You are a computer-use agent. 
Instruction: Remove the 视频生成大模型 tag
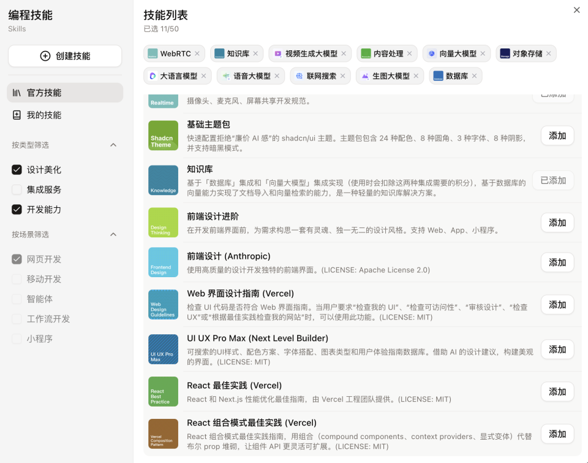[x=344, y=54]
